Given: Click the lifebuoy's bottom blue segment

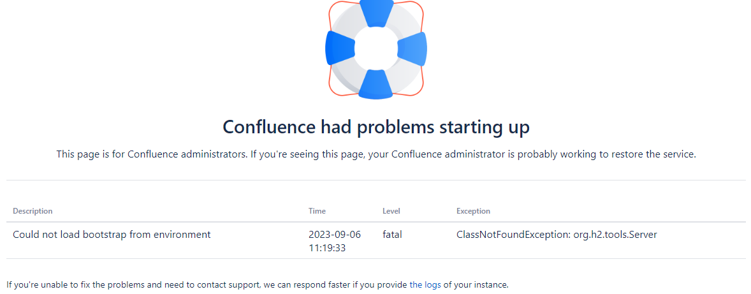Looking at the screenshot, I should tap(377, 85).
